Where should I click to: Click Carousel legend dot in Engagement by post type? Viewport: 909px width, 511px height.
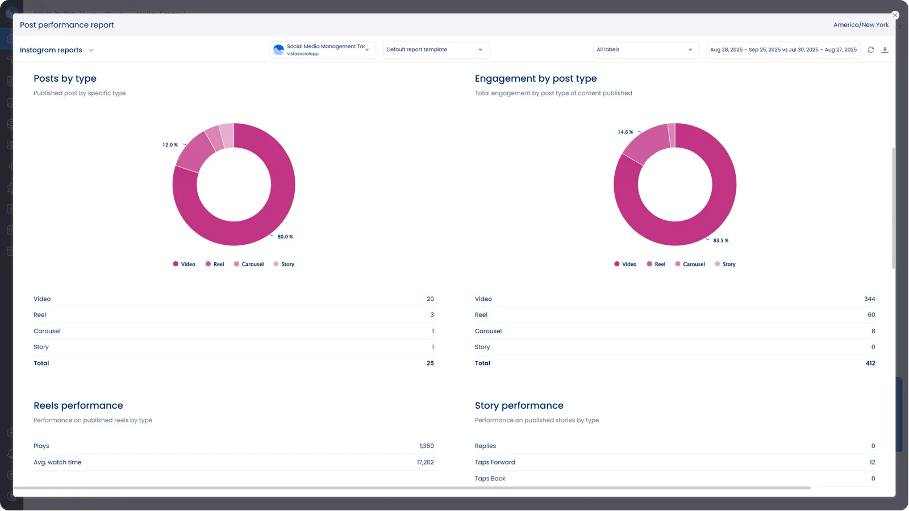[677, 264]
